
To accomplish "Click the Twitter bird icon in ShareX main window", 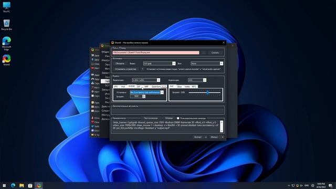I will 92,126.
